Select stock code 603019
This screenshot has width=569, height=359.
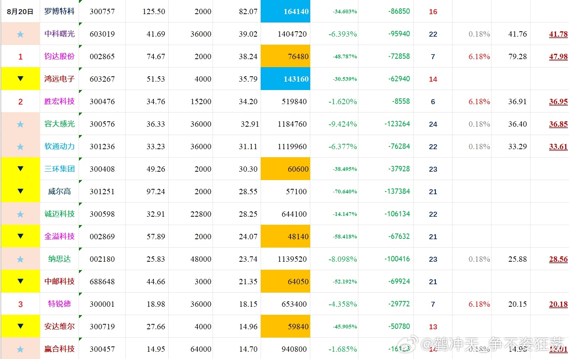coord(102,34)
